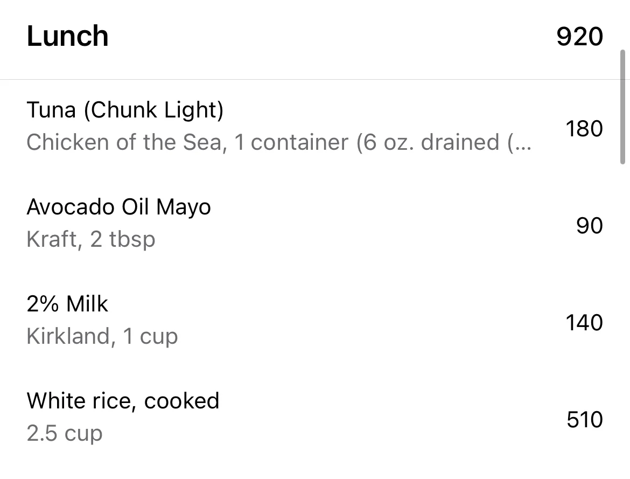
Task: Edit the 2.5 cup rice serving size
Action: (x=65, y=433)
